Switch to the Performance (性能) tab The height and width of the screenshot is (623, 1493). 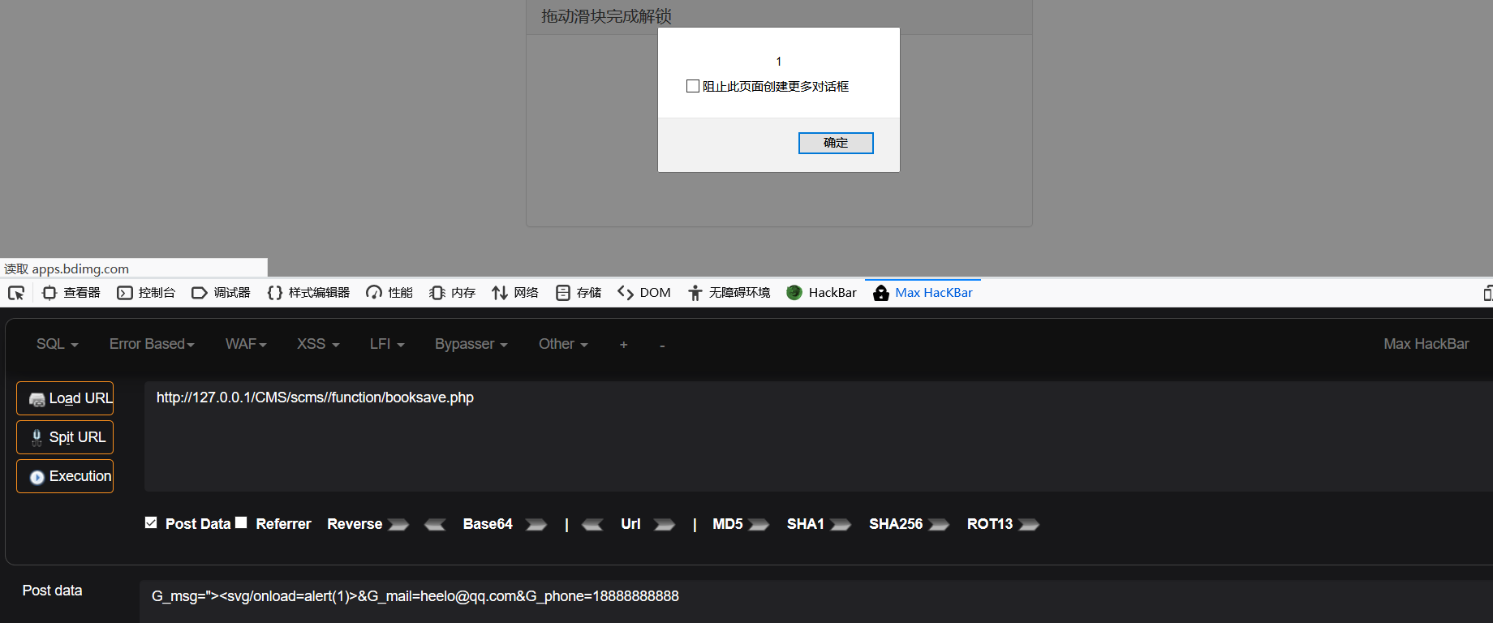click(x=389, y=293)
